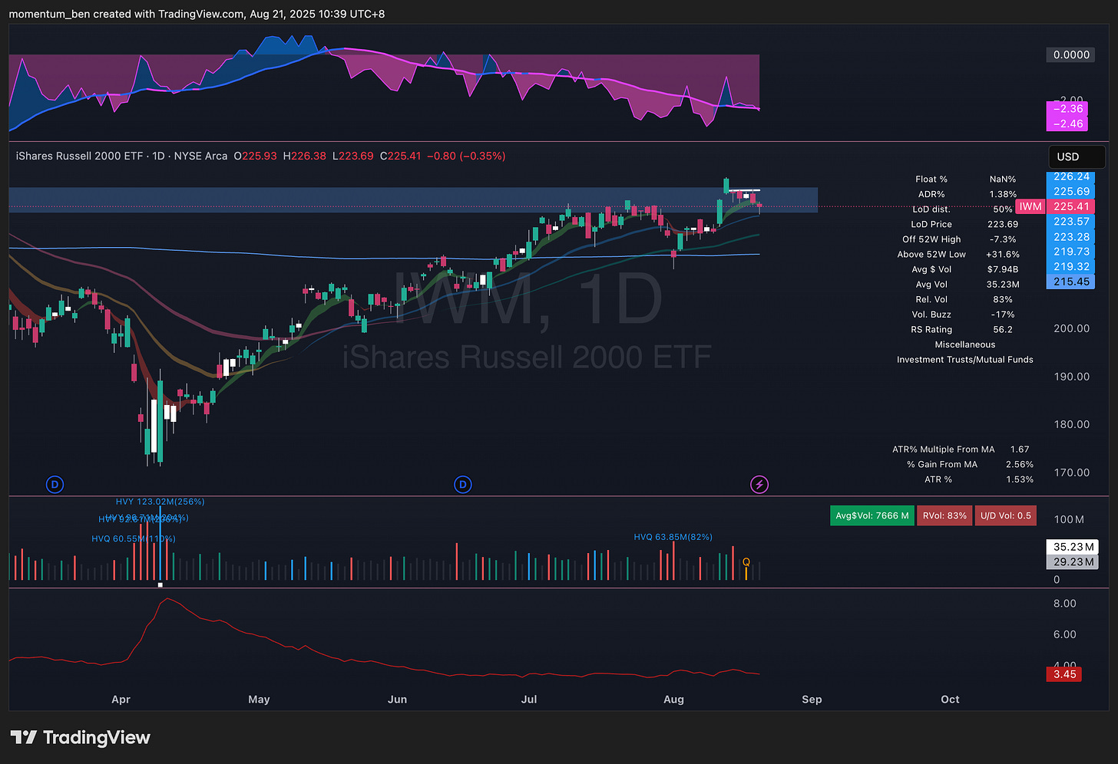
Task: Click the Vol. Buzz -17% row
Action: click(x=965, y=314)
